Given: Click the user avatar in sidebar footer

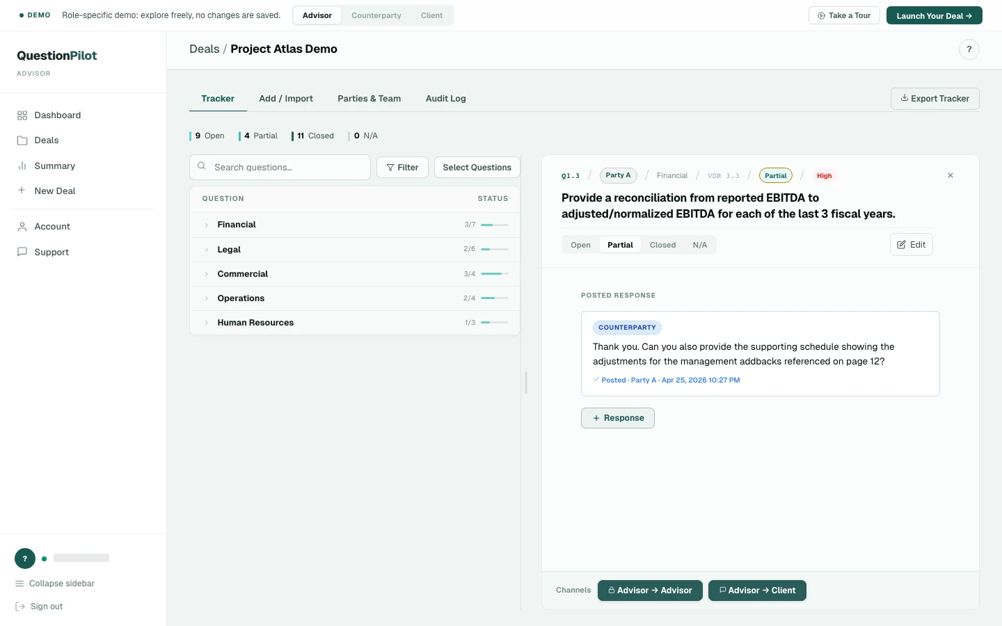Looking at the screenshot, I should coord(25,559).
